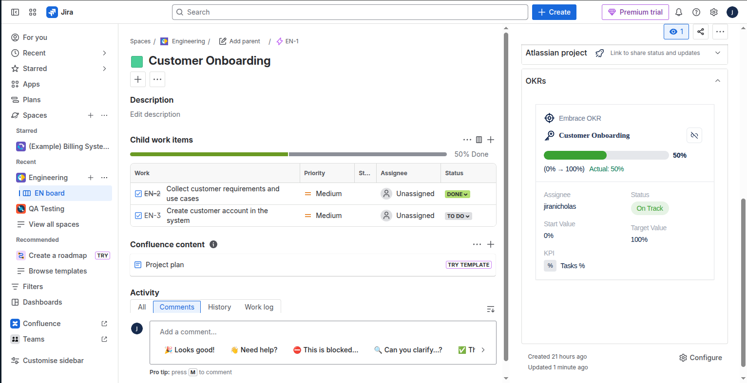Add Confluence content using the plus icon
747x383 pixels.
491,244
